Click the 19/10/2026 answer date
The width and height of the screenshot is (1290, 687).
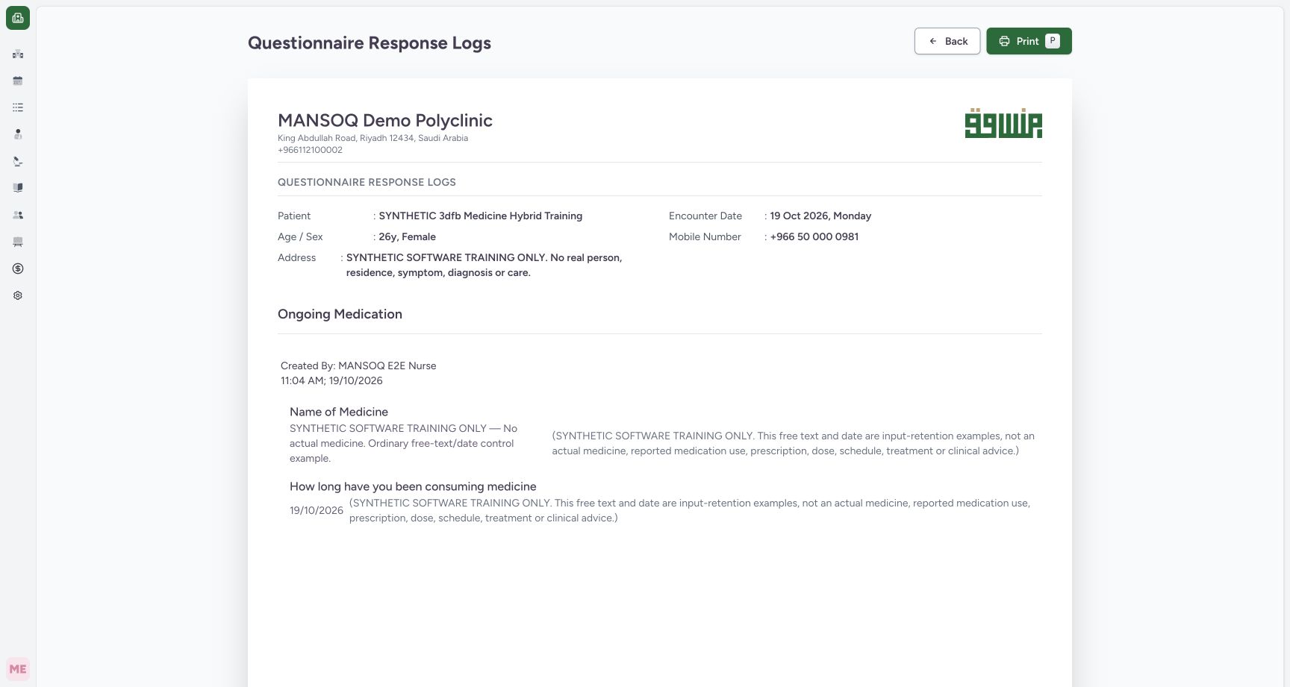coord(317,510)
